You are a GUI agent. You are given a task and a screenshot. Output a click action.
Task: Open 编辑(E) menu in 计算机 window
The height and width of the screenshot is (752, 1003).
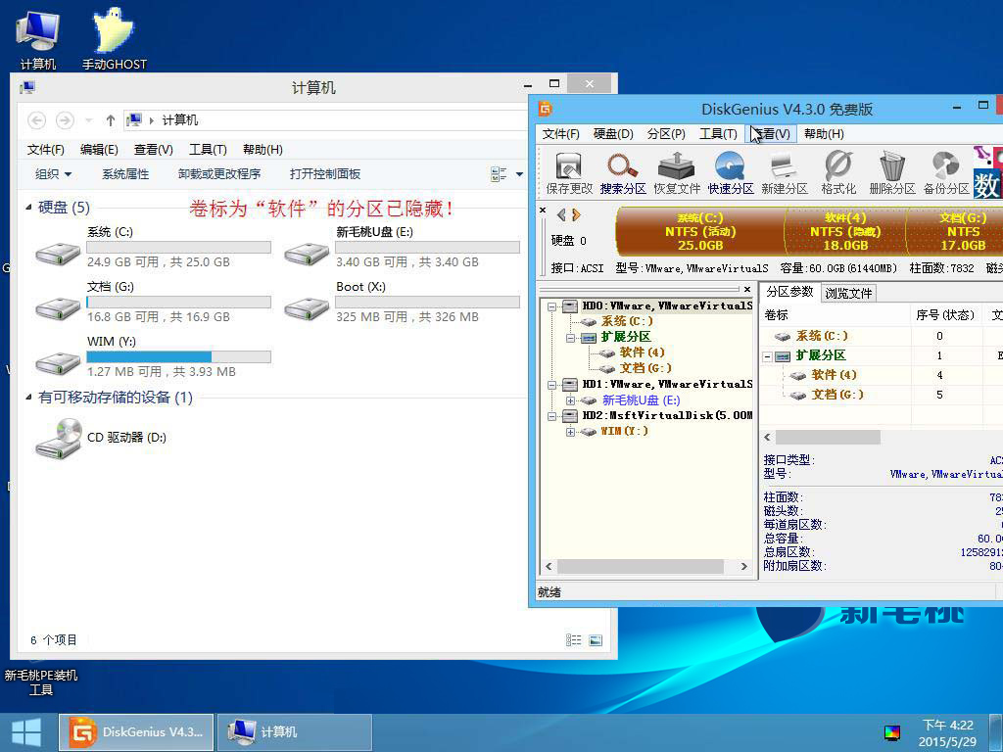coord(99,150)
